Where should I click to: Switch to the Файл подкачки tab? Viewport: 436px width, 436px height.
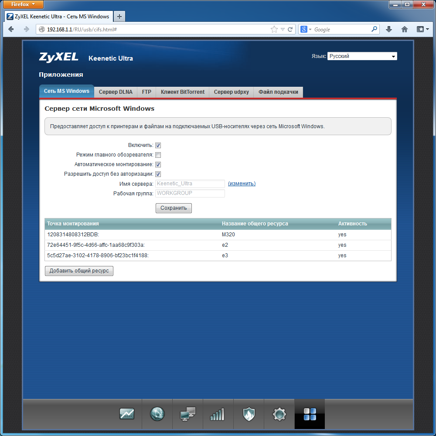point(278,92)
